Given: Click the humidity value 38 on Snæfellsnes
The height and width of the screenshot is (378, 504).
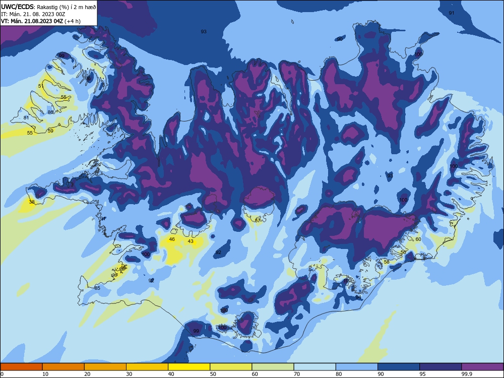Looking at the screenshot, I should point(31,202).
